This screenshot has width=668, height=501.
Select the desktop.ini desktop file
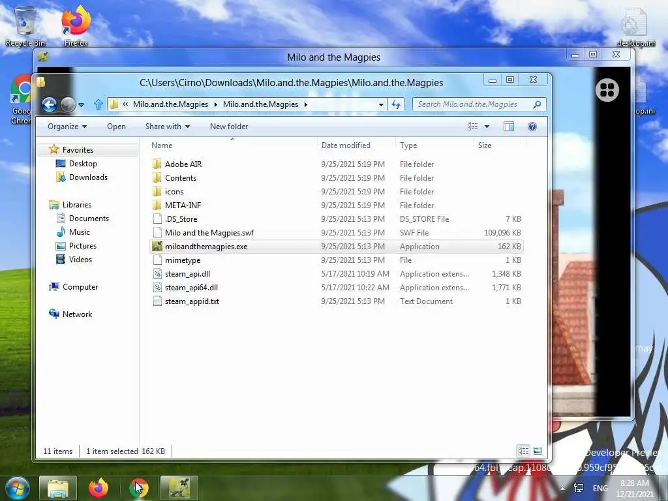coord(635,26)
